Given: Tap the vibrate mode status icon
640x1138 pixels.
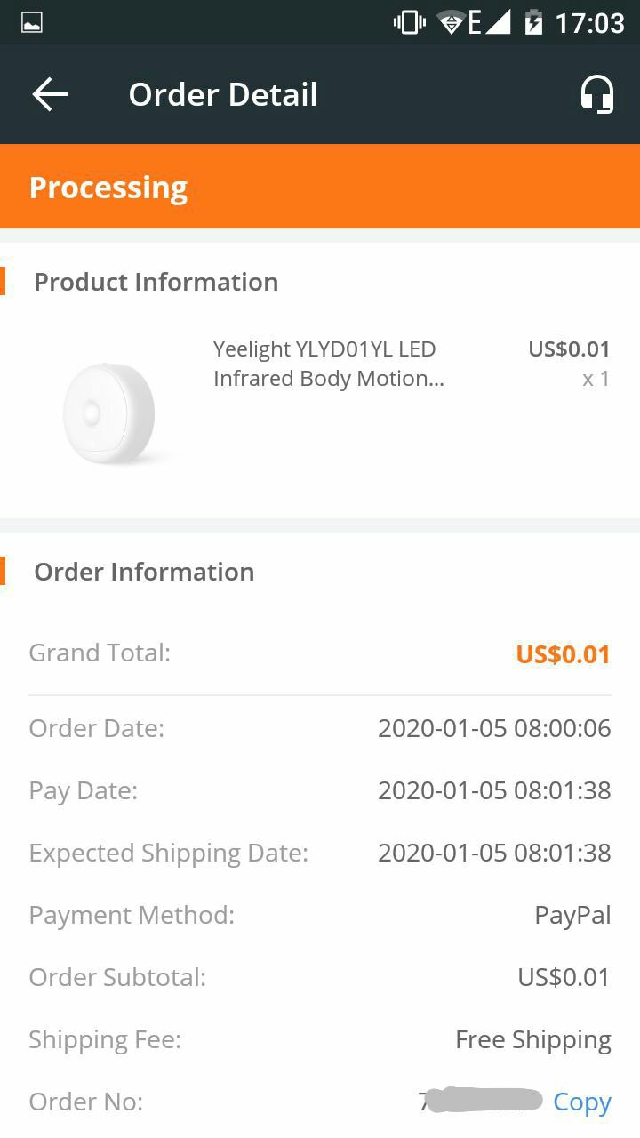Looking at the screenshot, I should click(410, 22).
